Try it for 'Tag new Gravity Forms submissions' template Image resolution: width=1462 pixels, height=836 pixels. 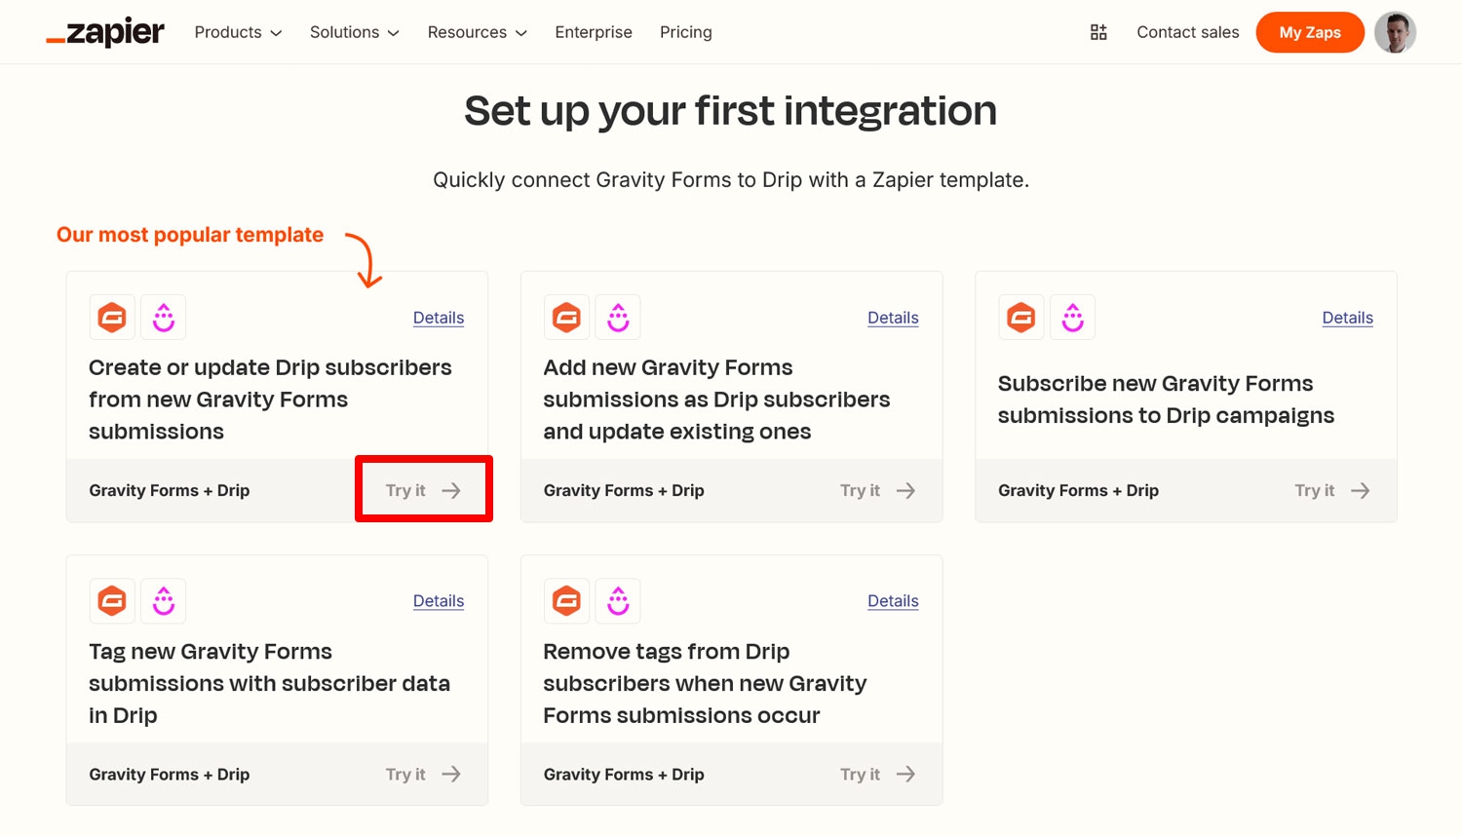pyautogui.click(x=423, y=774)
